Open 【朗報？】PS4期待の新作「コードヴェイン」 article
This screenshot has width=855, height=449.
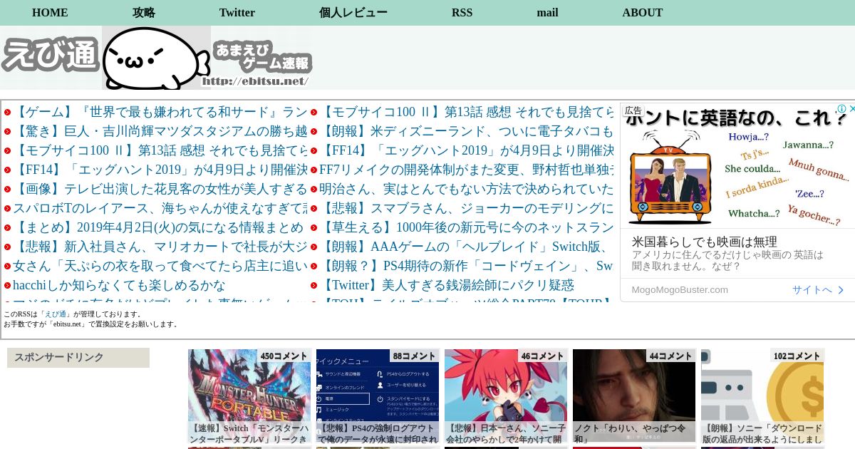pos(467,266)
